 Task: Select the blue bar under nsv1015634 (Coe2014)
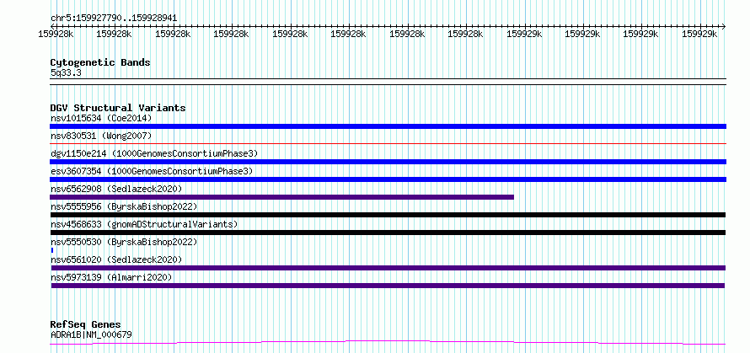click(388, 126)
